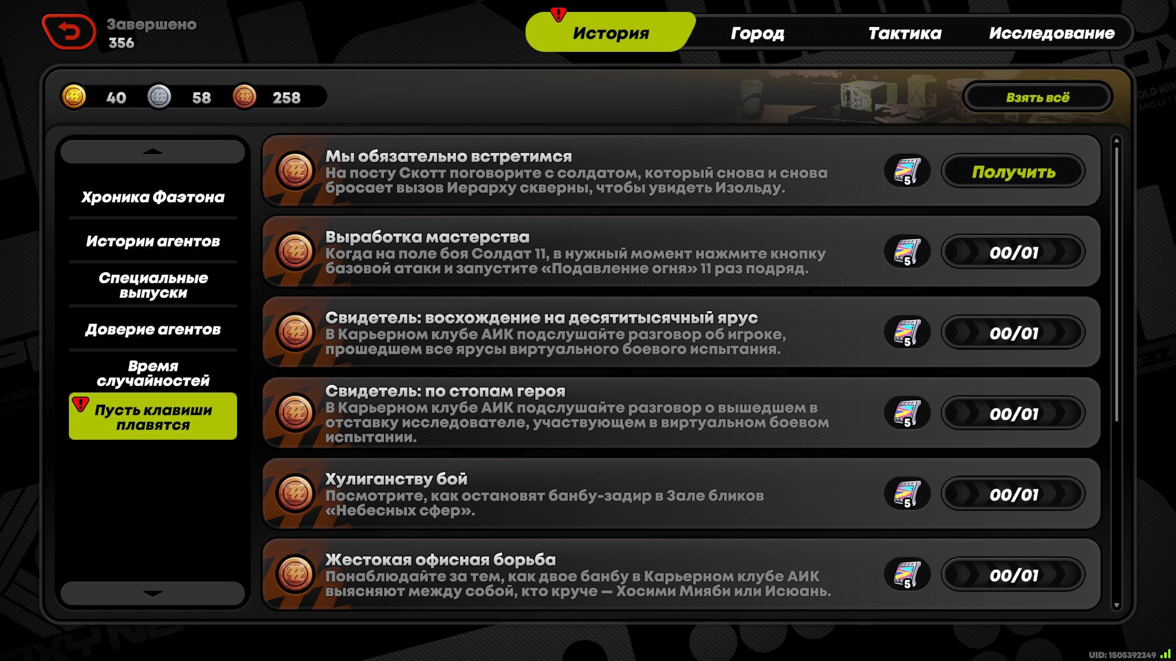Image resolution: width=1176 pixels, height=661 pixels.
Task: Expand category list upward with top arrow
Action: (x=153, y=151)
